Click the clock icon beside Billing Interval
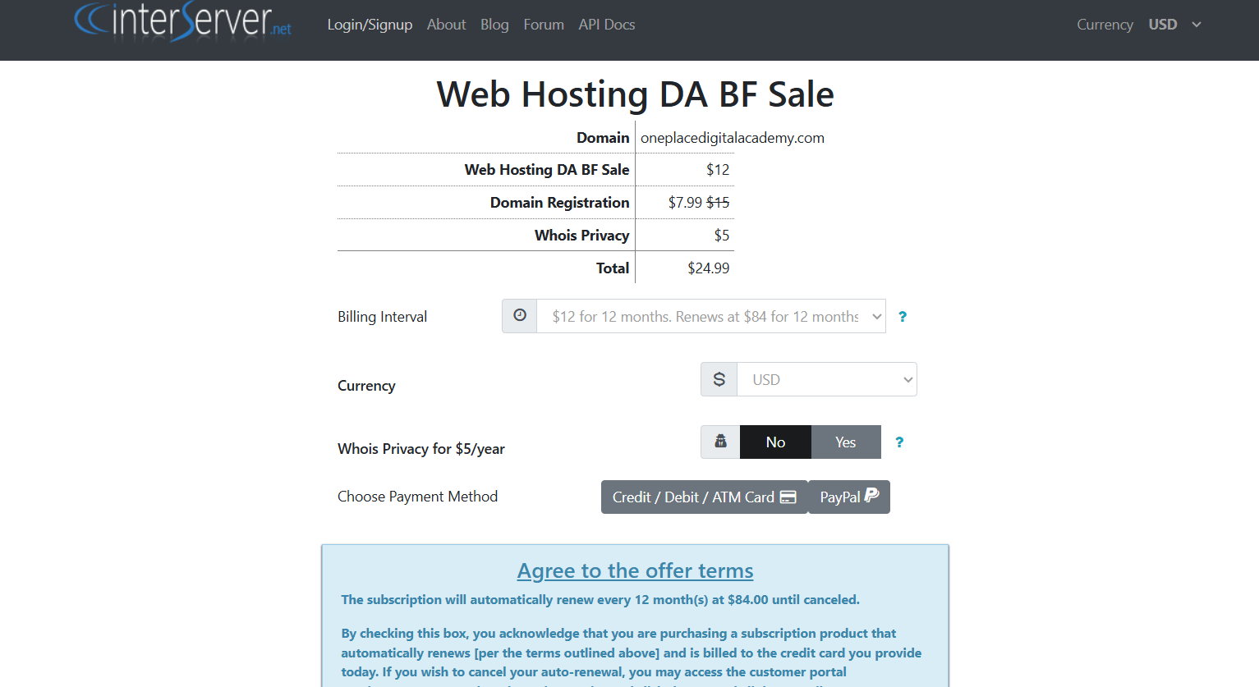The image size is (1259, 687). click(520, 315)
